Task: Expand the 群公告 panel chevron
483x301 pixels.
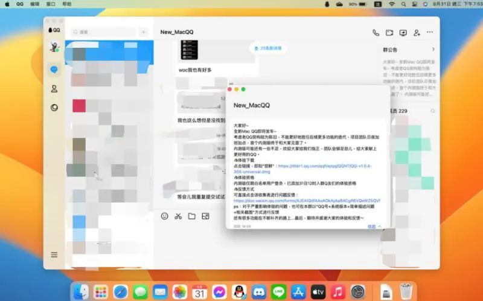Action: click(433, 50)
